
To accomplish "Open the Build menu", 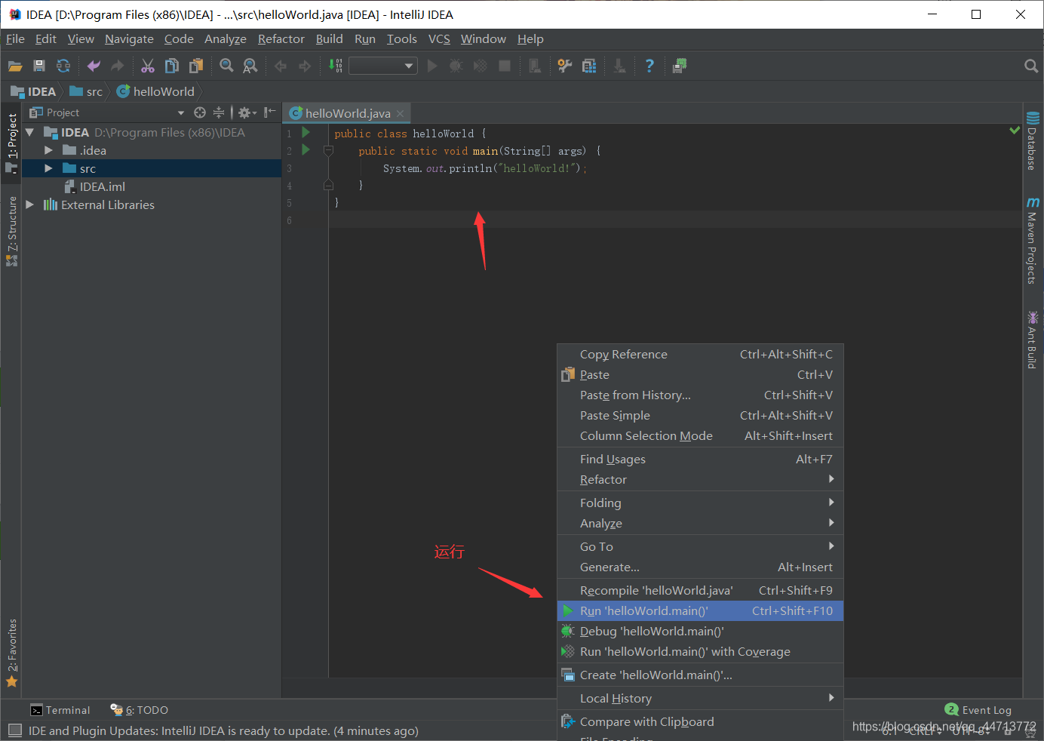I will (329, 39).
